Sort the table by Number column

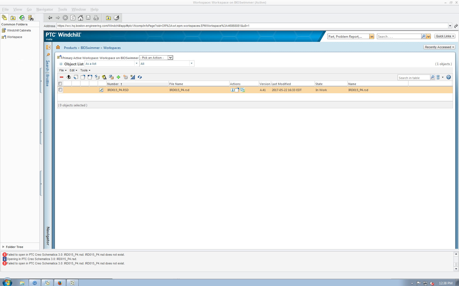(137, 84)
